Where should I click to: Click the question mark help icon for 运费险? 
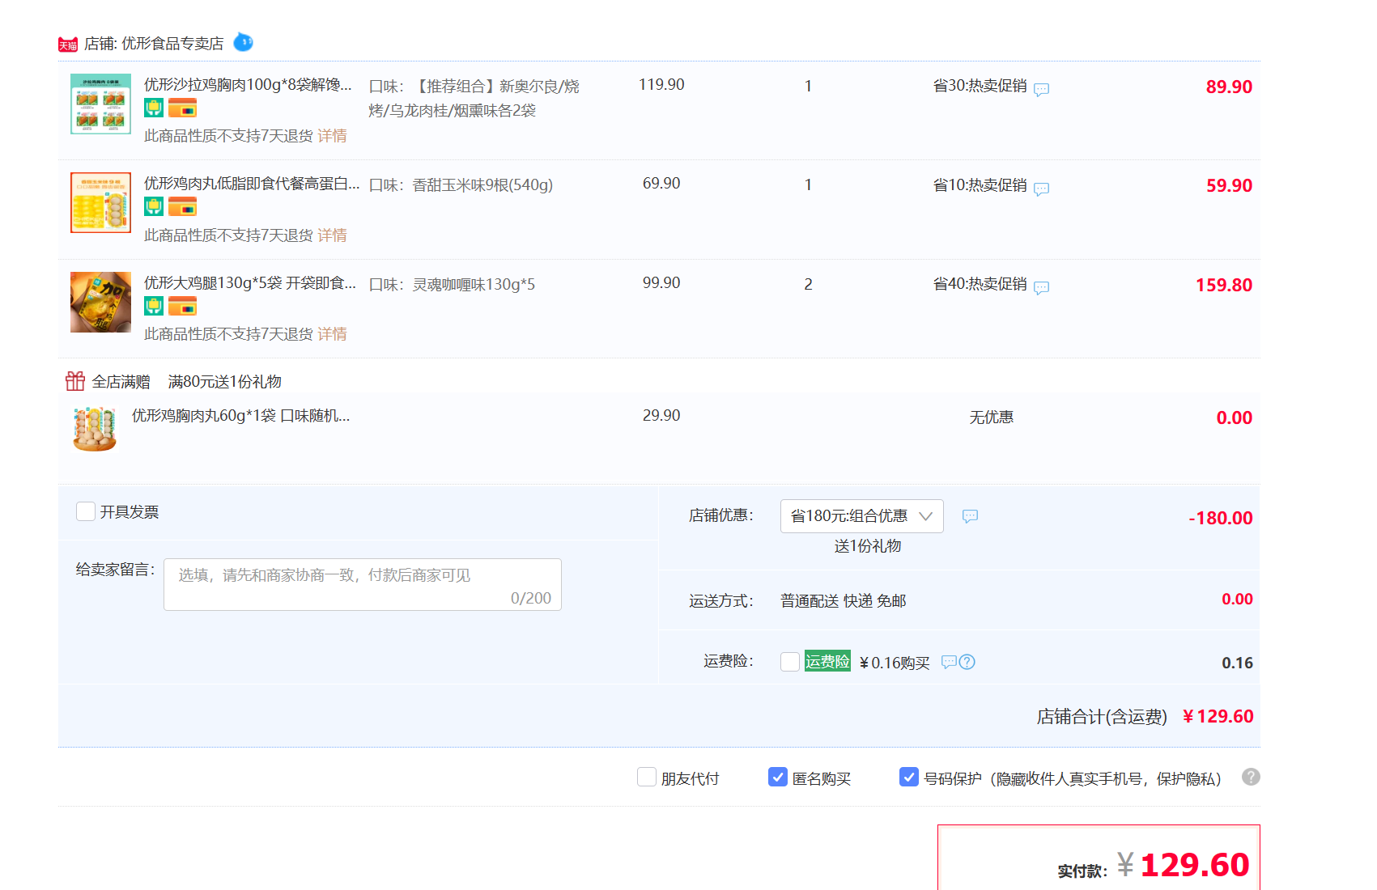(x=967, y=662)
